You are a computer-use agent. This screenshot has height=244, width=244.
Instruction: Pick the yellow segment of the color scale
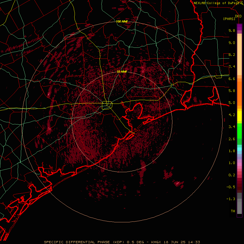pos(239,116)
